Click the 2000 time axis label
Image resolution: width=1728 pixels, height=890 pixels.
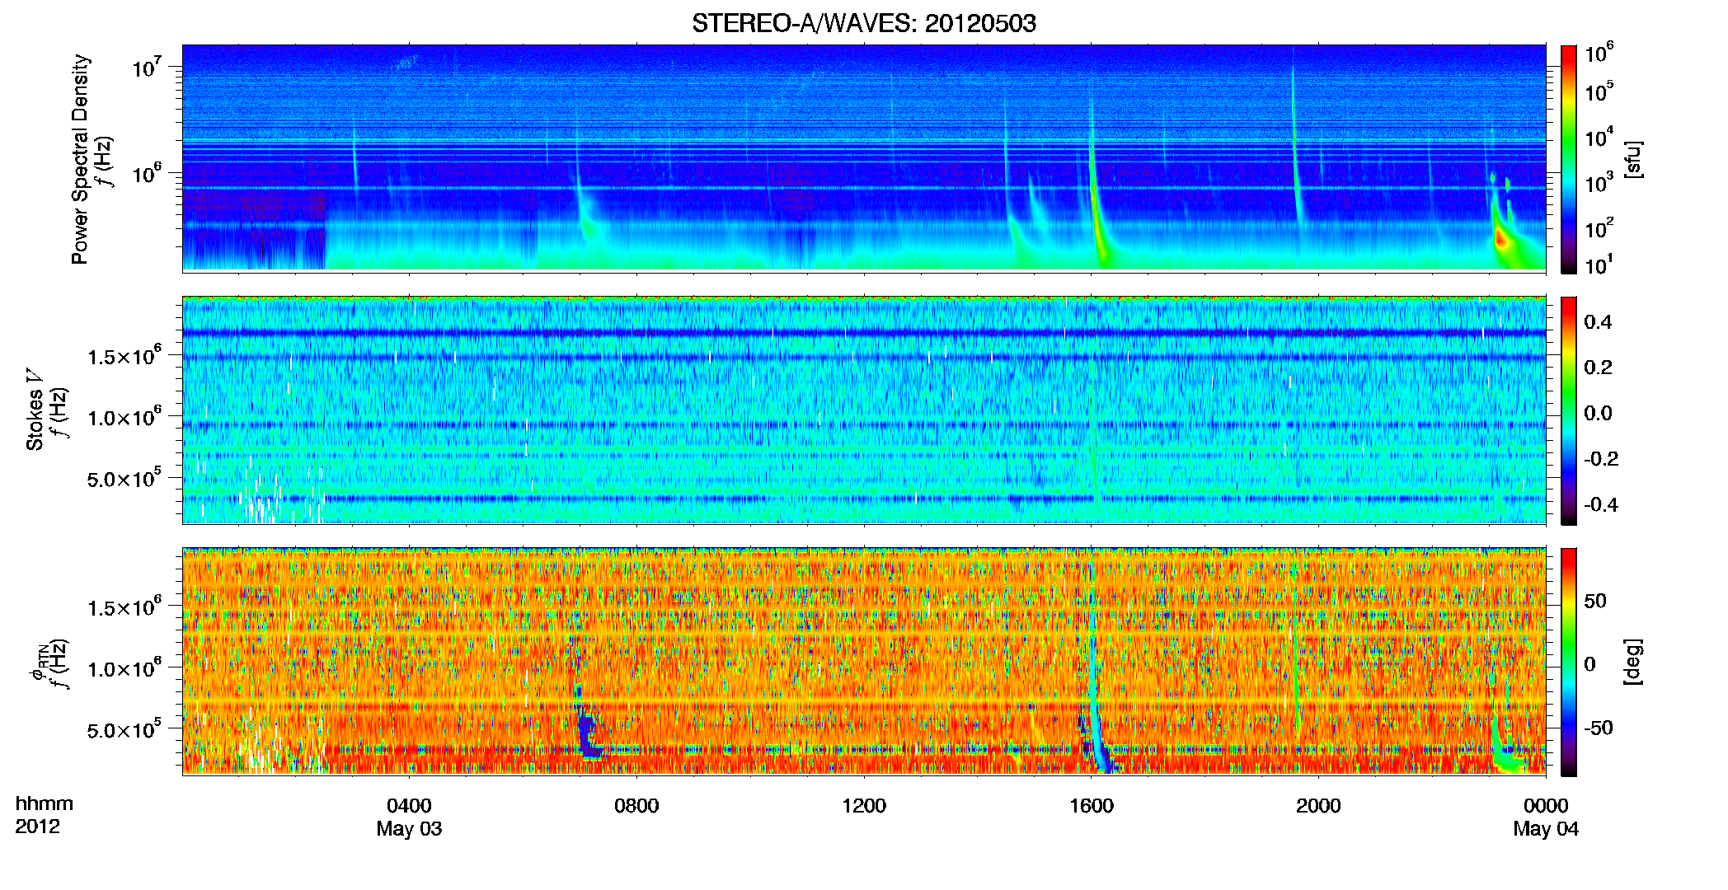point(1318,806)
